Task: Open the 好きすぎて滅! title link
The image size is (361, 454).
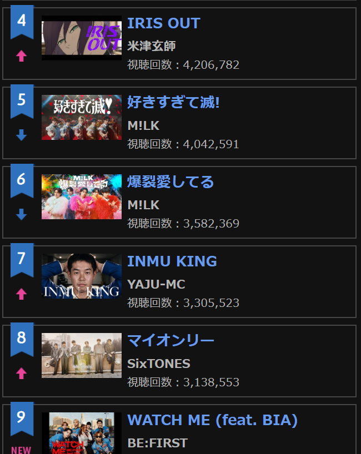Action: tap(173, 103)
